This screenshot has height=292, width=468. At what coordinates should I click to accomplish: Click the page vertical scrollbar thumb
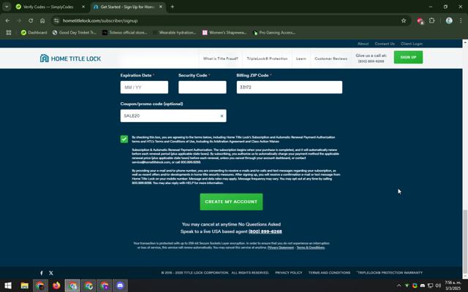click(x=465, y=243)
